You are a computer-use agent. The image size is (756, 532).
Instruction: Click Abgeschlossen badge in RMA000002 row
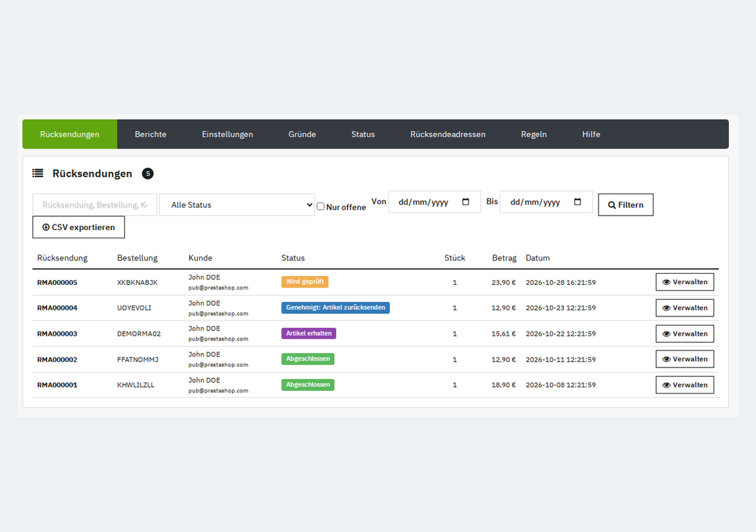pyautogui.click(x=308, y=359)
